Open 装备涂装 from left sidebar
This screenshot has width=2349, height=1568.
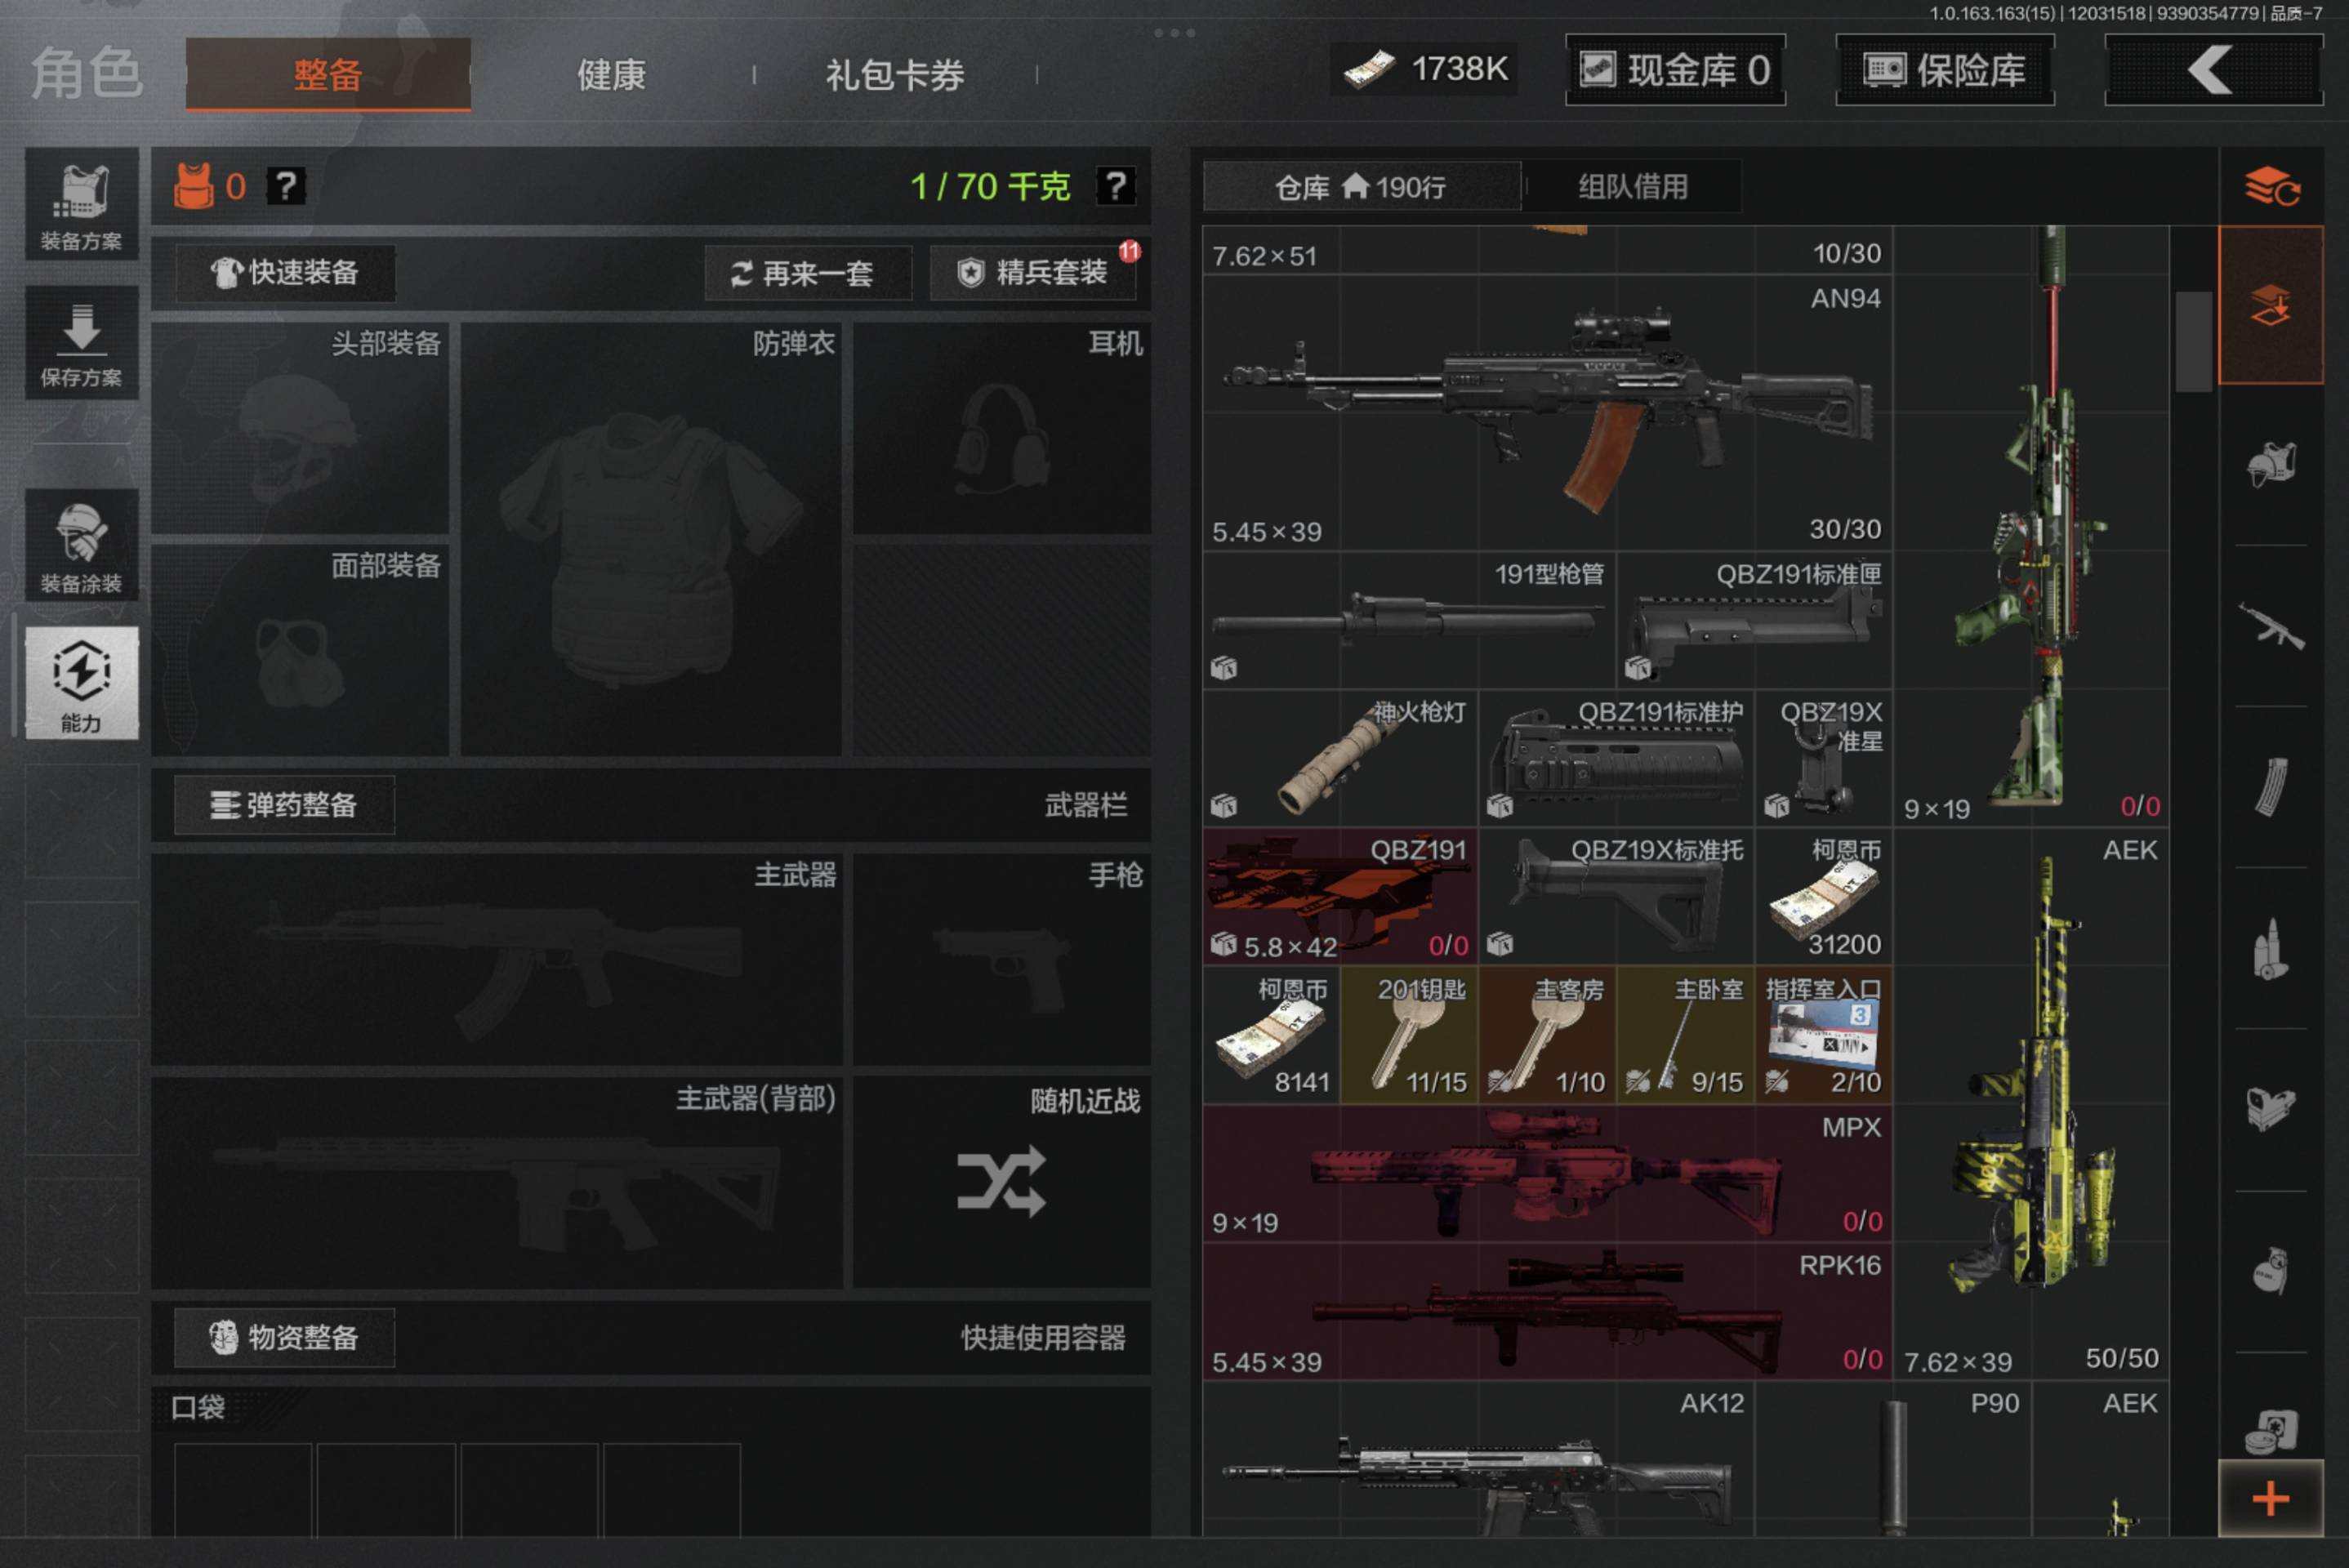pyautogui.click(x=83, y=545)
